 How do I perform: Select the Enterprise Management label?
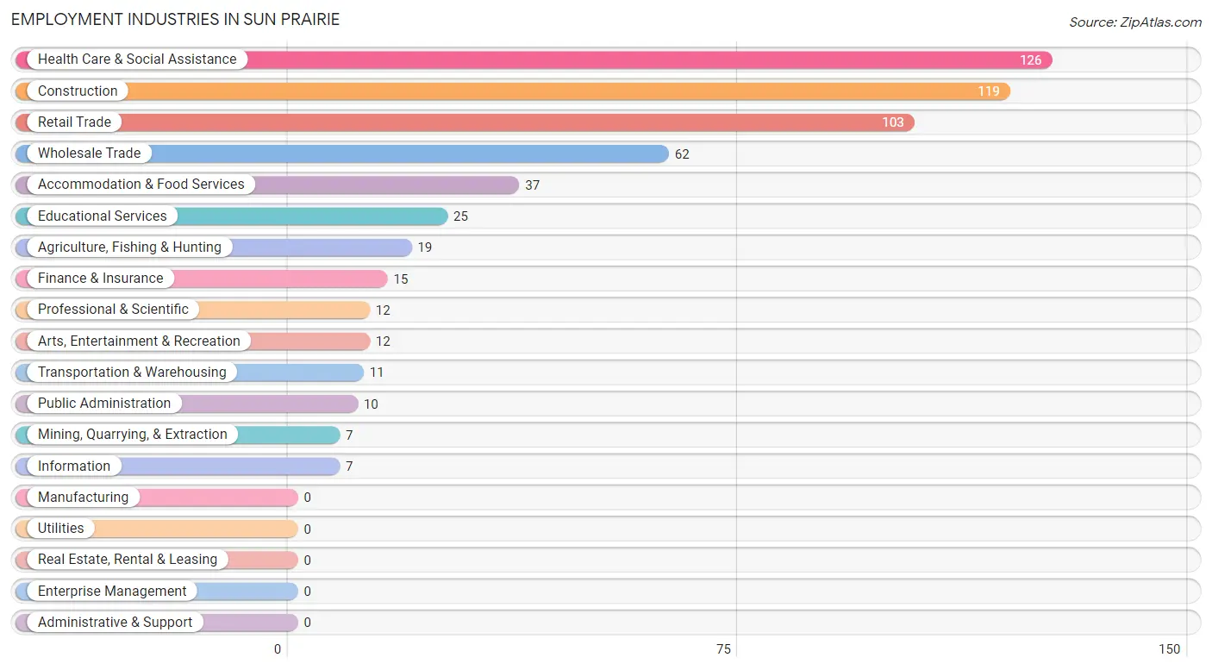[x=112, y=591]
